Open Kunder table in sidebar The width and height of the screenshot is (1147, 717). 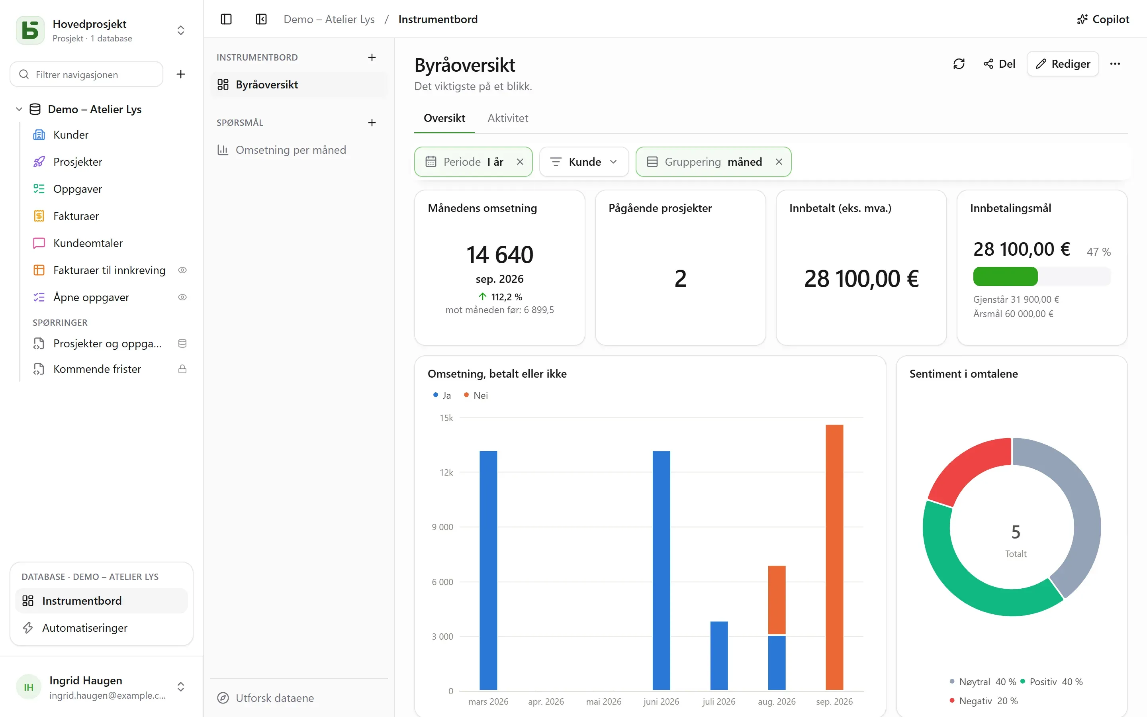coord(110,135)
